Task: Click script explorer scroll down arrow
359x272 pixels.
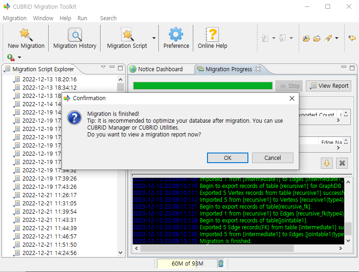Action: click(x=120, y=253)
